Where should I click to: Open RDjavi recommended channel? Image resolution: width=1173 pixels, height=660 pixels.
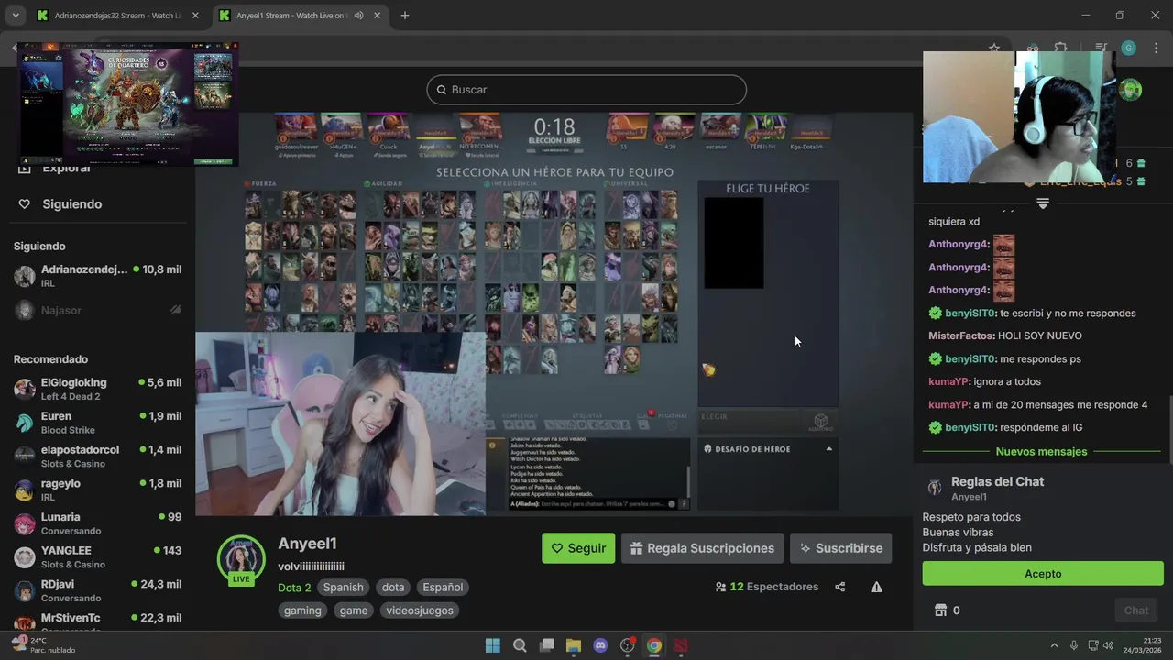click(97, 590)
